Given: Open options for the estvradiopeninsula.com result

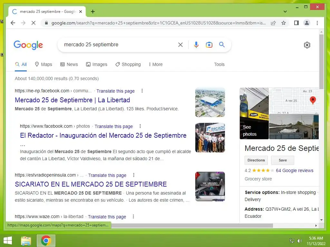Looking at the screenshot, I should tap(134, 175).
